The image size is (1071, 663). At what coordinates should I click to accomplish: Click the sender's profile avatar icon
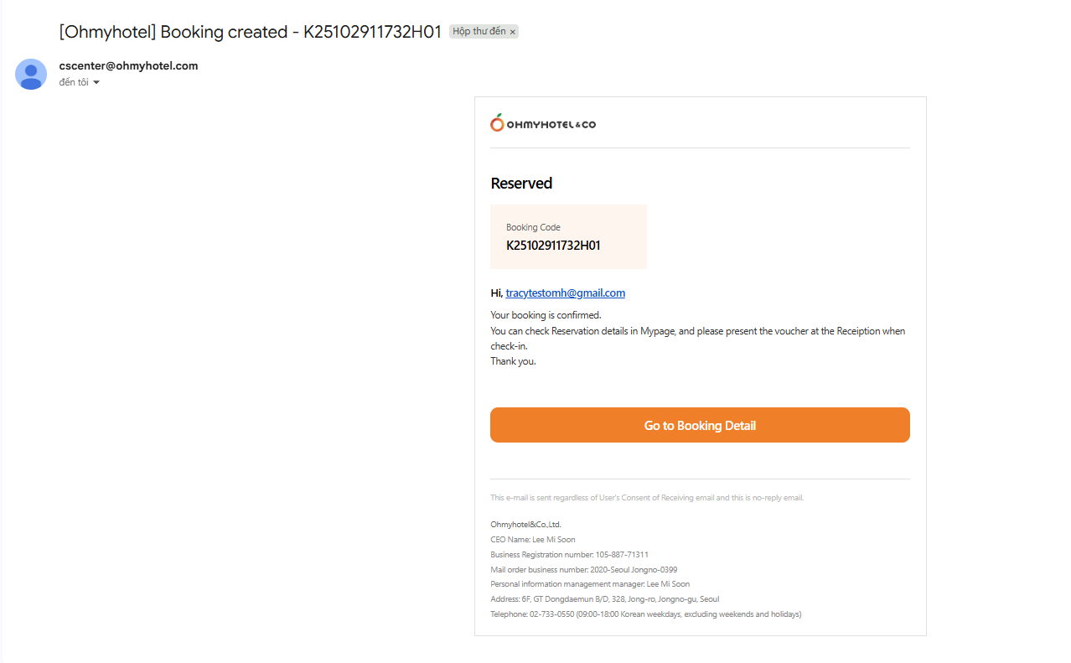[31, 74]
